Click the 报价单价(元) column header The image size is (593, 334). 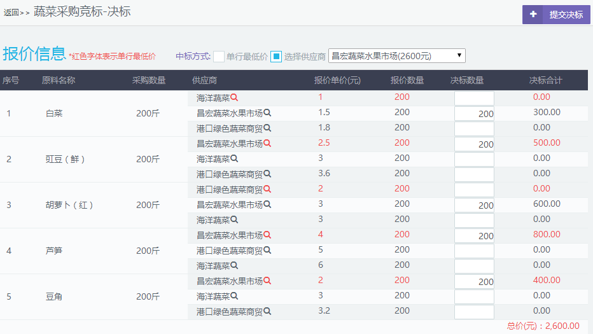[x=337, y=81]
